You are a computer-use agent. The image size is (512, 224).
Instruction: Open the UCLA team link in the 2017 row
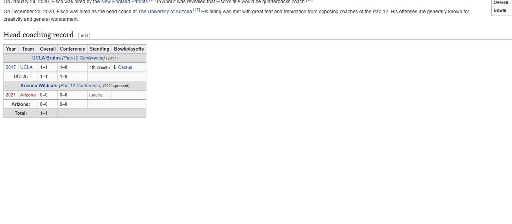tap(26, 67)
